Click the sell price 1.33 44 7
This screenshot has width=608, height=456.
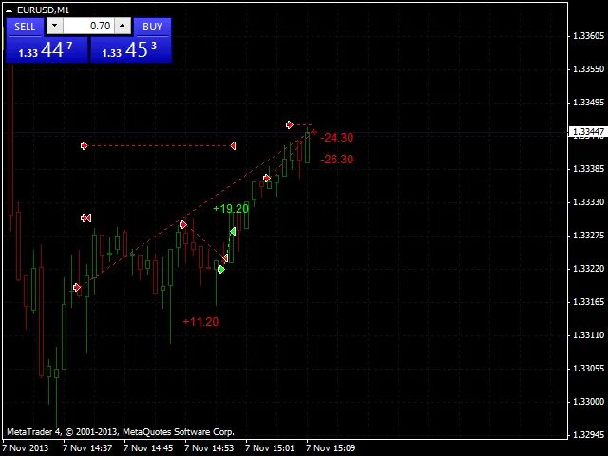(x=47, y=49)
